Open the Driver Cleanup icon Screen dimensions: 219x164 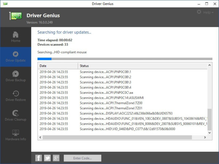(x=15, y=113)
